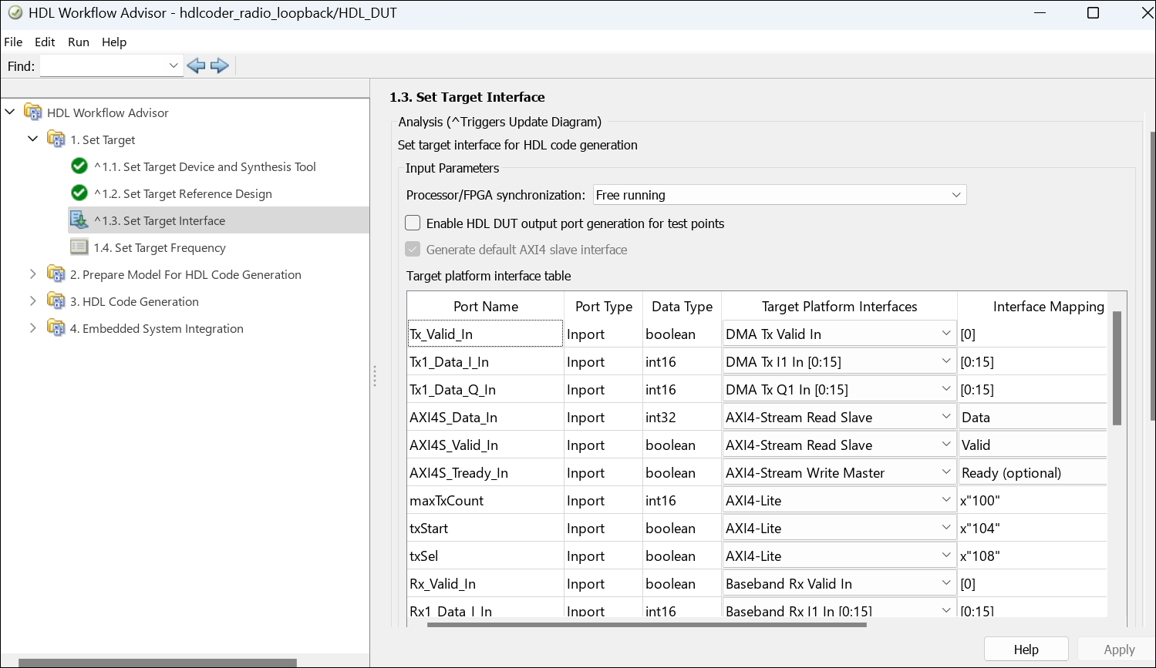Open the Processor/FPGA synchronization dropdown
1156x668 pixels.
pyautogui.click(x=779, y=195)
